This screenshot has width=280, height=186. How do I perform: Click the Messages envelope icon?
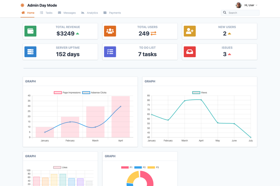[59, 13]
